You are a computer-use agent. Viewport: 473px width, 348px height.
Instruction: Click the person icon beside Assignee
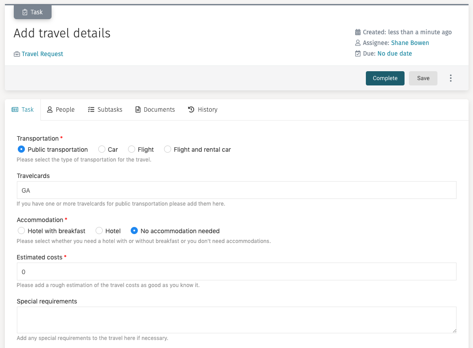pos(358,43)
